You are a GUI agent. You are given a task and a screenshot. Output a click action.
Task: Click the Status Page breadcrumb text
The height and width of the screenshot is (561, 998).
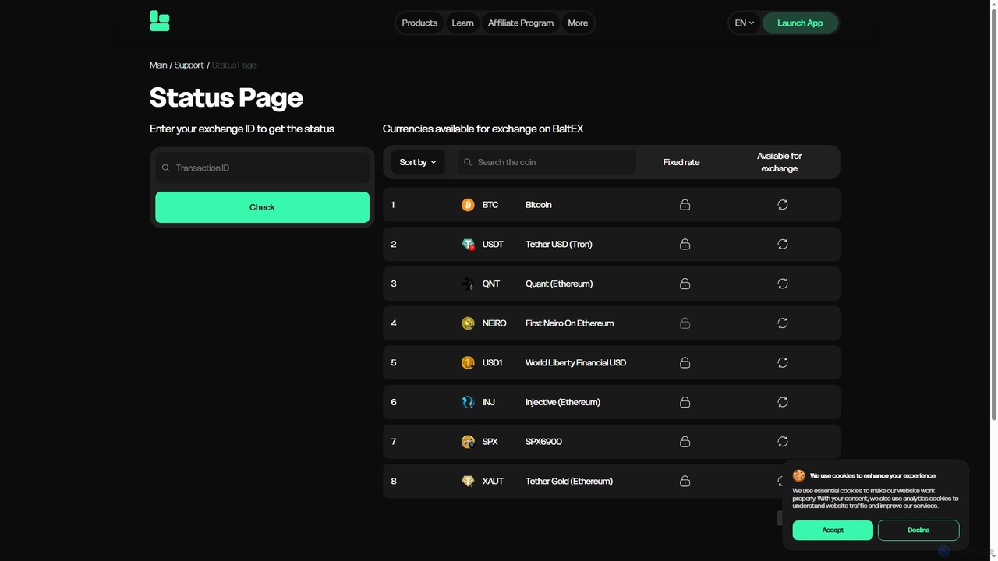pyautogui.click(x=234, y=65)
